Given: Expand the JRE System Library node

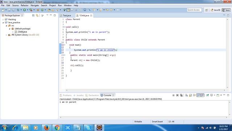Looking at the screenshot, I should 7,35.
